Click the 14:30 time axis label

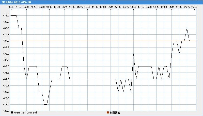pos(179,7)
